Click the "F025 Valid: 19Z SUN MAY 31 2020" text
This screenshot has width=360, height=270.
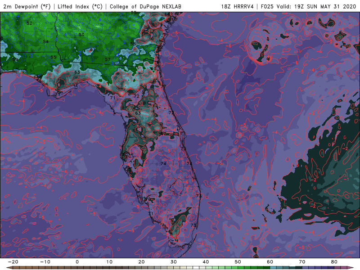(308, 6)
